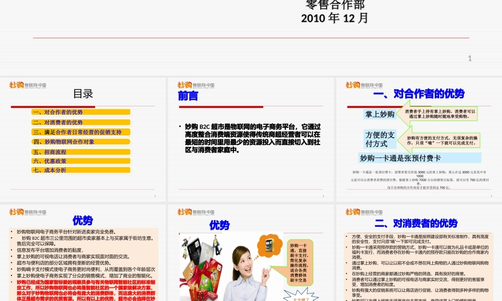Open the 前言 slide thumbnail

(251, 139)
